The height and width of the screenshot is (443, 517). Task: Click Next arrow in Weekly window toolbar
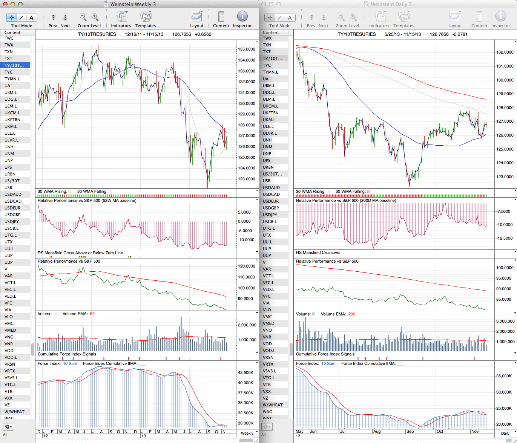[65, 17]
